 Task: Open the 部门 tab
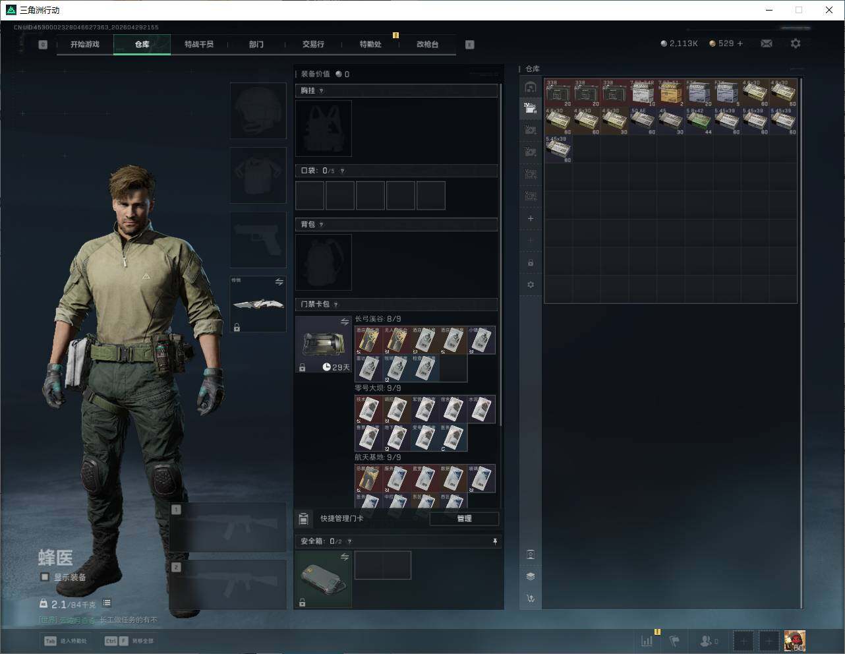(256, 44)
